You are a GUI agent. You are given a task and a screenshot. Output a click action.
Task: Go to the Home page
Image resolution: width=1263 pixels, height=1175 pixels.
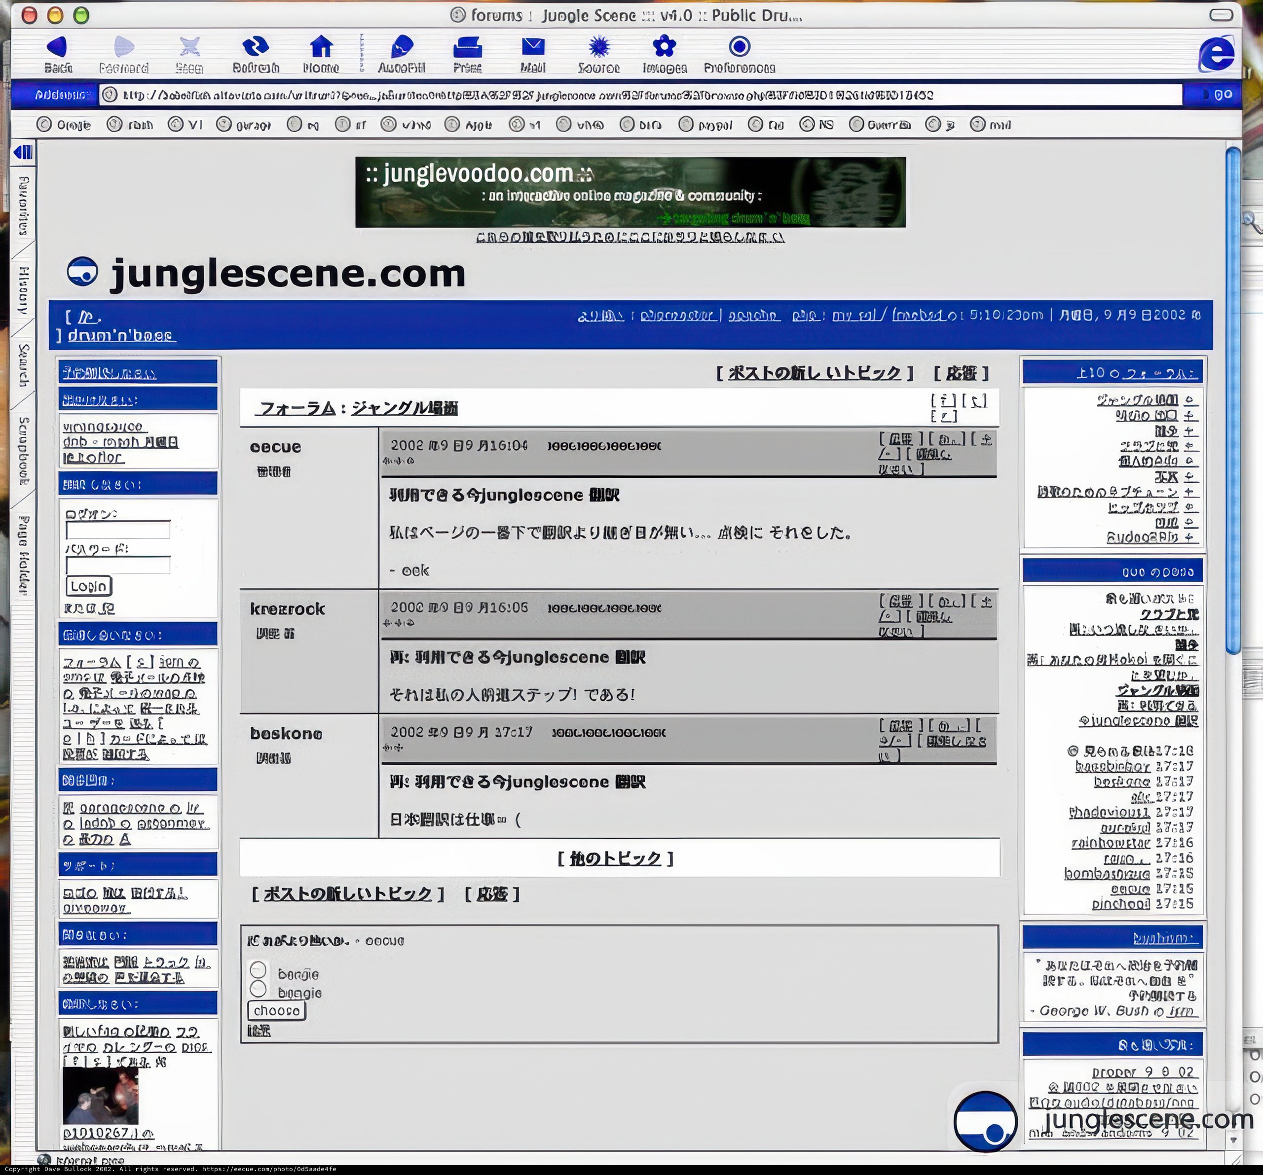click(x=321, y=47)
